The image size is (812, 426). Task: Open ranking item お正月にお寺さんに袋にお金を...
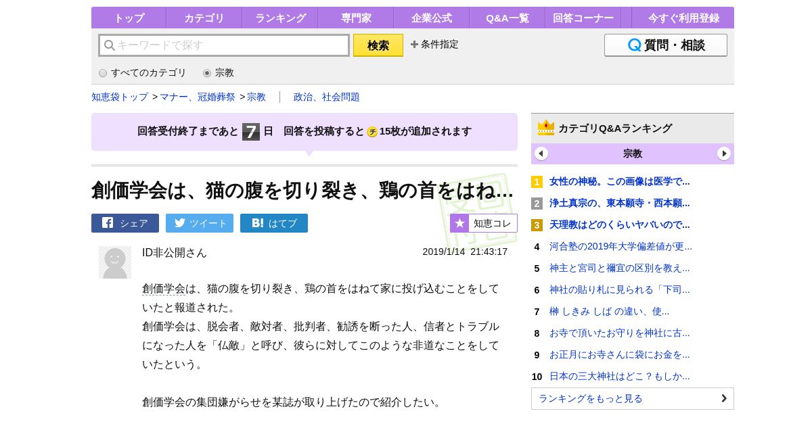620,354
